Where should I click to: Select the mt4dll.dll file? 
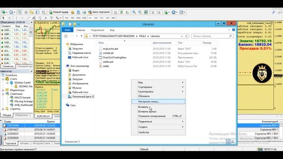(x=108, y=53)
